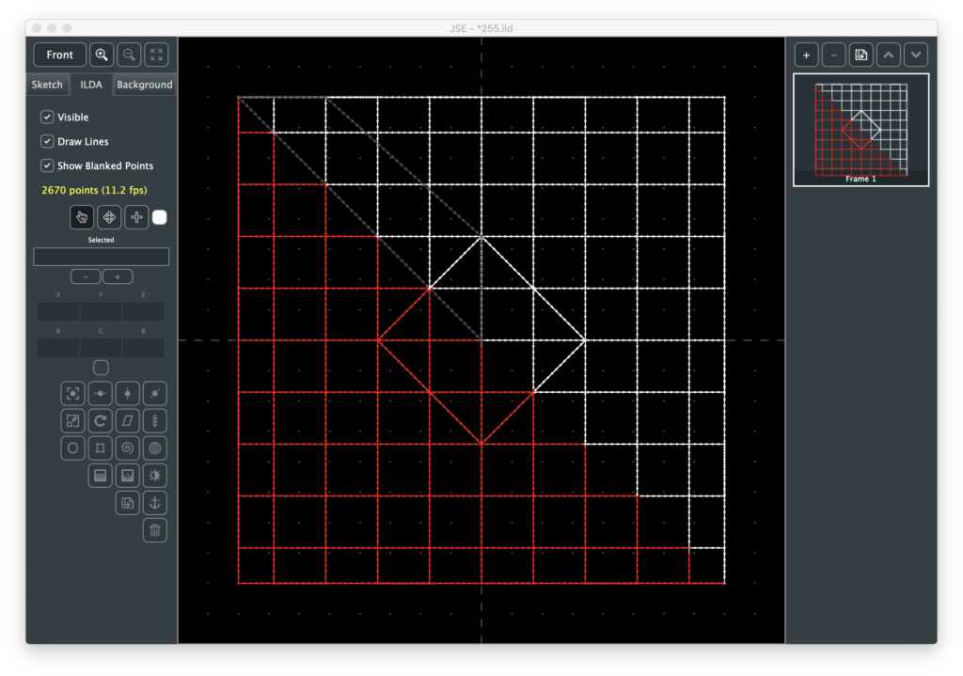Click the rotate tool icon
The image size is (963, 676).
[101, 420]
